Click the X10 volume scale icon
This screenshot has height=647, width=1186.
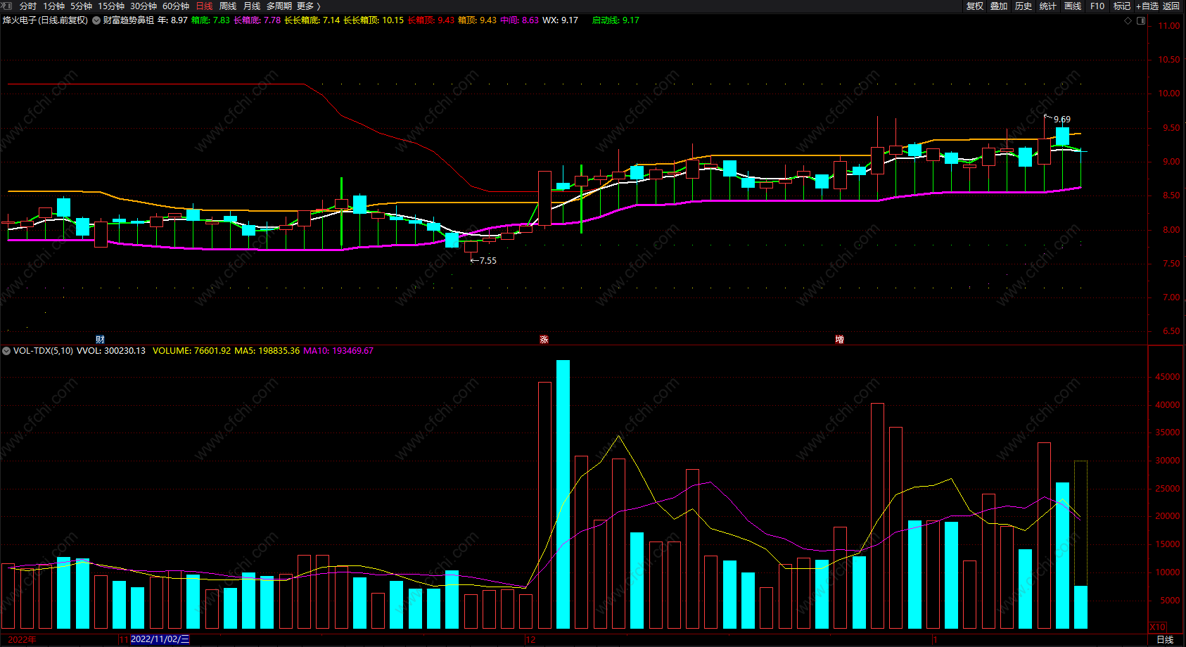[x=1157, y=626]
